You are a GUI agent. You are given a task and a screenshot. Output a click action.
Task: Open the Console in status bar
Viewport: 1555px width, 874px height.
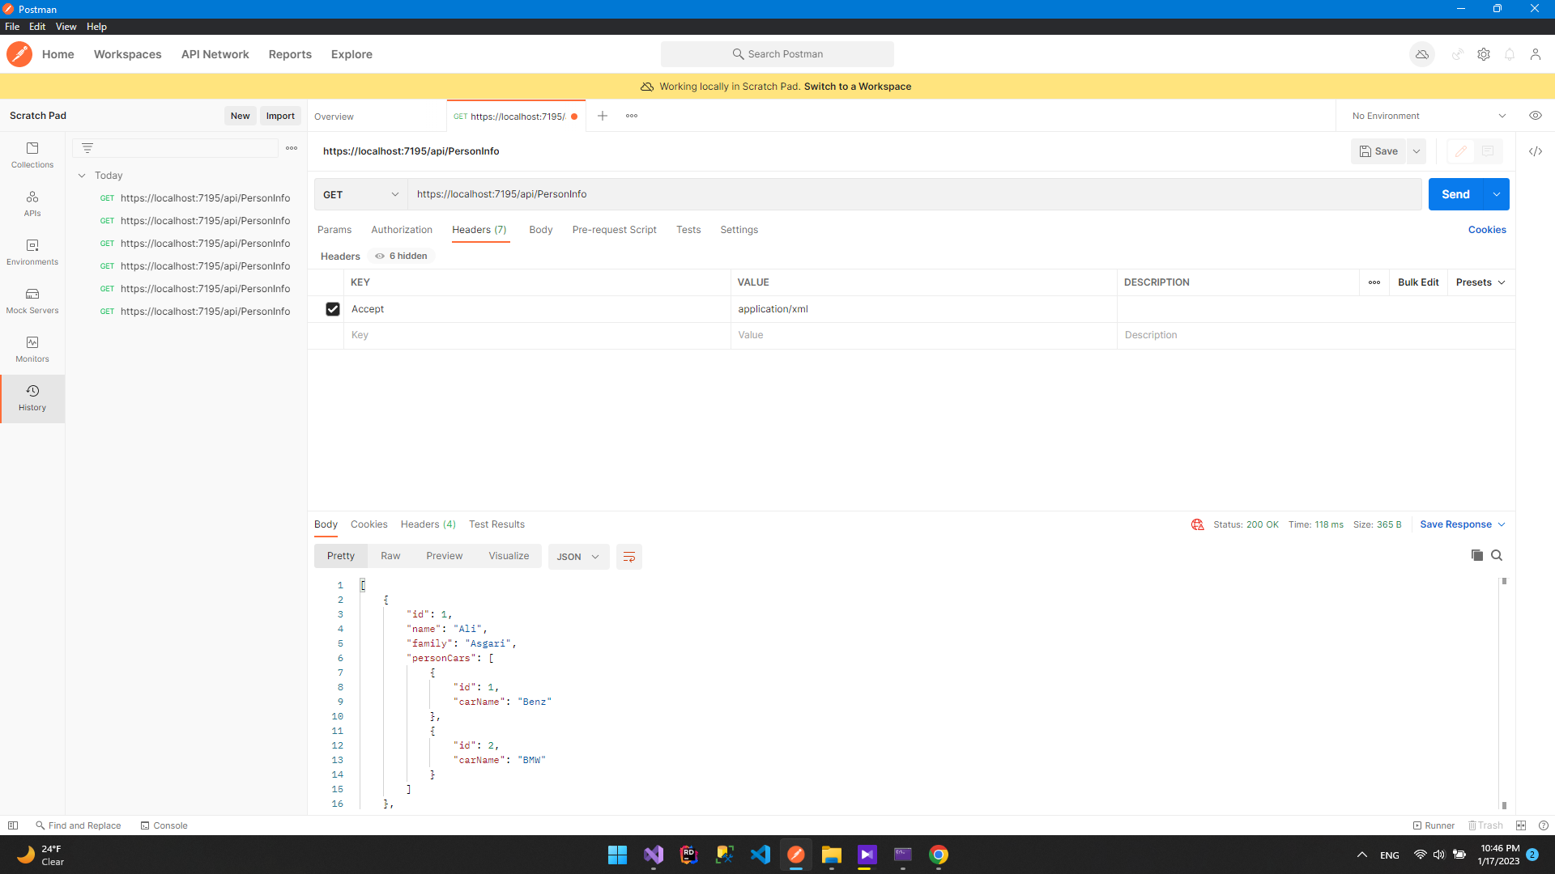point(164,825)
